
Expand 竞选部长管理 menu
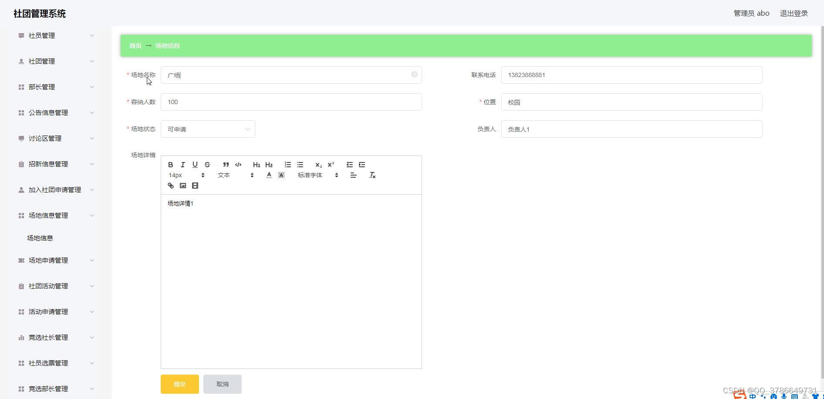[56, 389]
